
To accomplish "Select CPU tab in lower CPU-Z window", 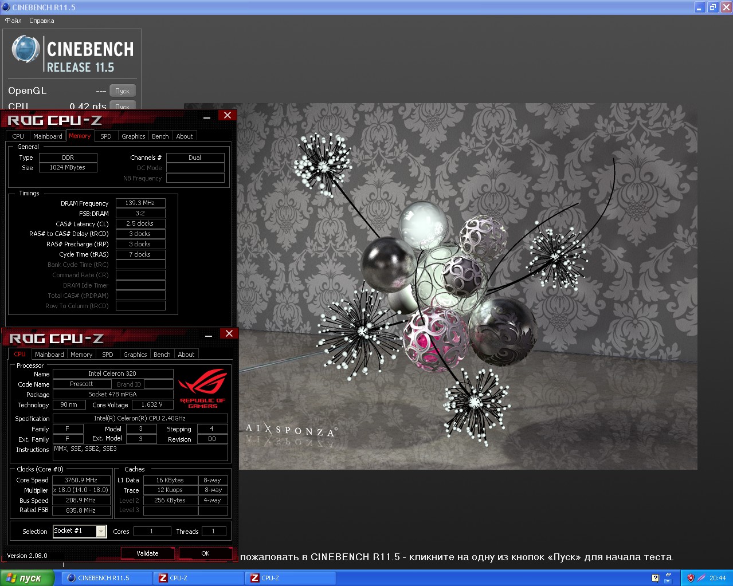I will pos(20,355).
